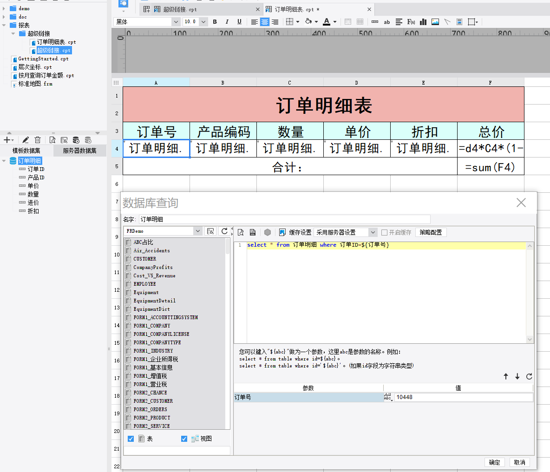Click the cell border style icon
Screen dimensions: 550x472
[289, 22]
